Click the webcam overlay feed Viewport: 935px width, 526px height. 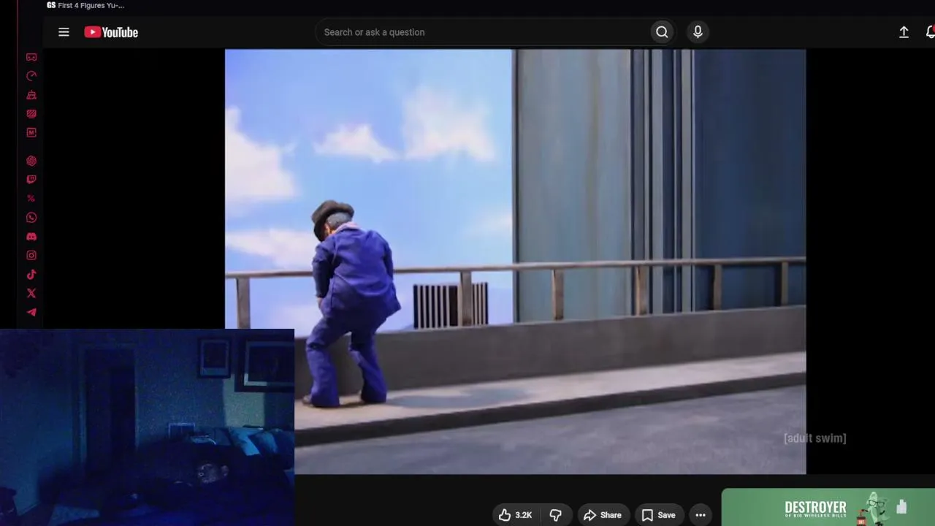(147, 427)
